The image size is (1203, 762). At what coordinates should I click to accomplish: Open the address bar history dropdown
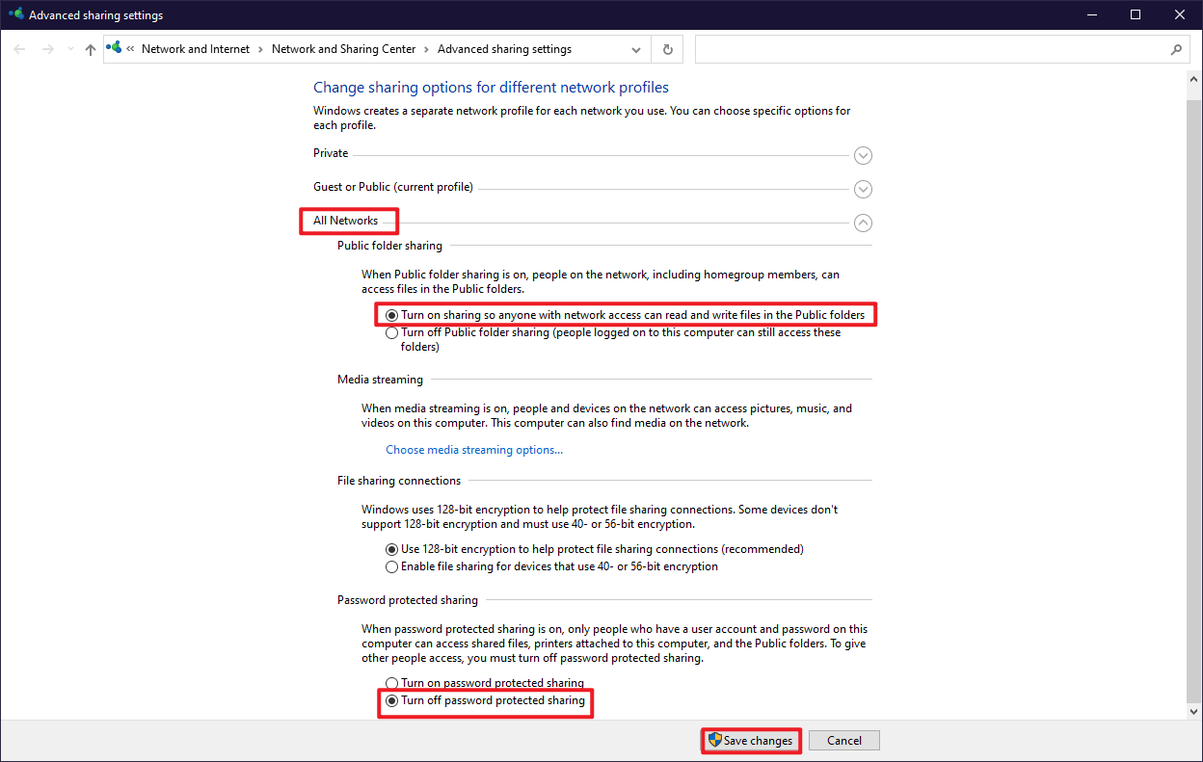(x=636, y=49)
